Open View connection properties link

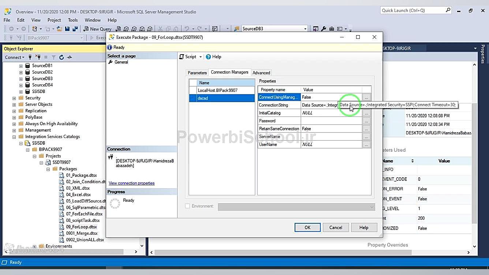(131, 183)
